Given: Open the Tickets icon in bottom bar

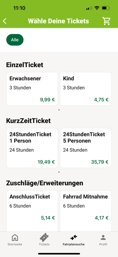Looking at the screenshot, I should (44, 237).
